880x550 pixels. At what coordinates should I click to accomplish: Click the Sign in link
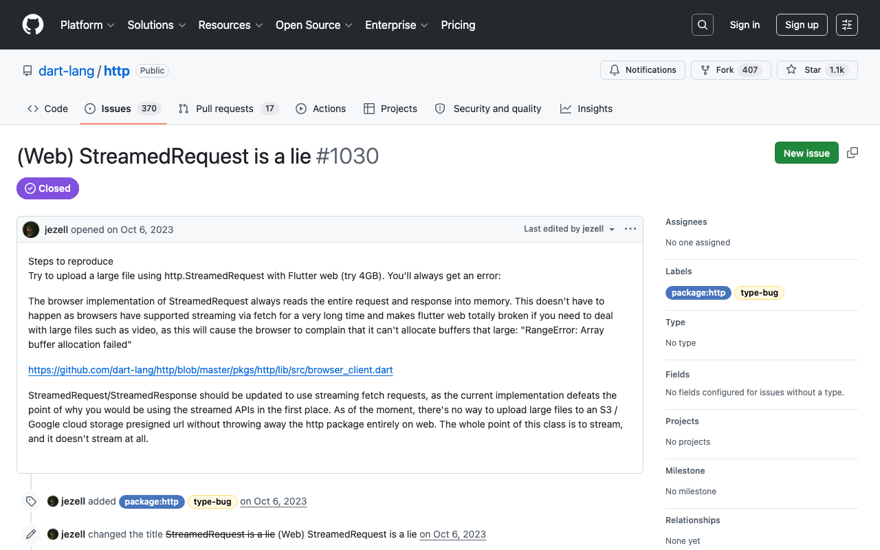745,25
